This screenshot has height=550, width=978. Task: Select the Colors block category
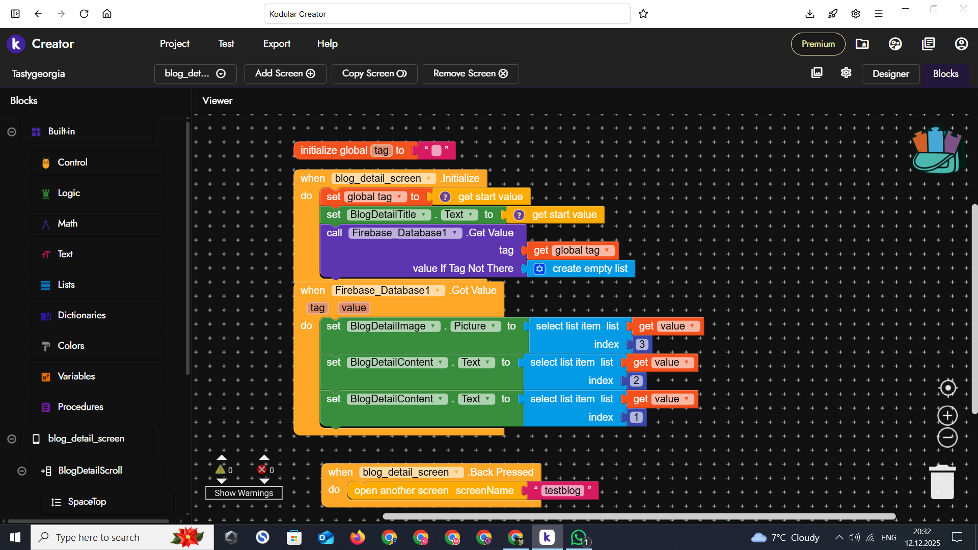[71, 346]
